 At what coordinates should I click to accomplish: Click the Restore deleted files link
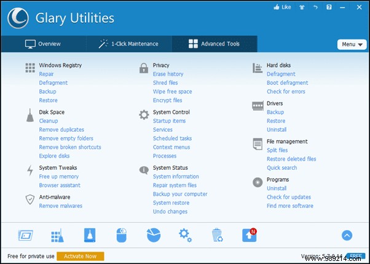tap(291, 159)
